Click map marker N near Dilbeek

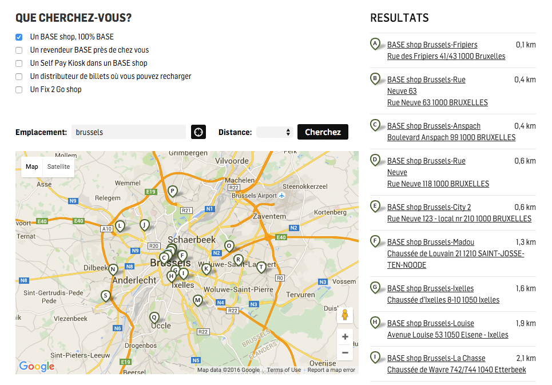[113, 270]
